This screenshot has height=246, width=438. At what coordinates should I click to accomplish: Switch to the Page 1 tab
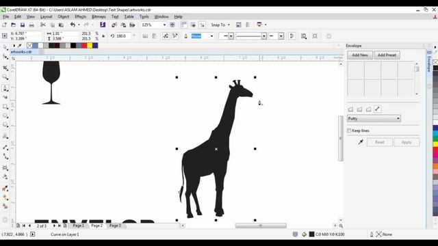coord(78,225)
